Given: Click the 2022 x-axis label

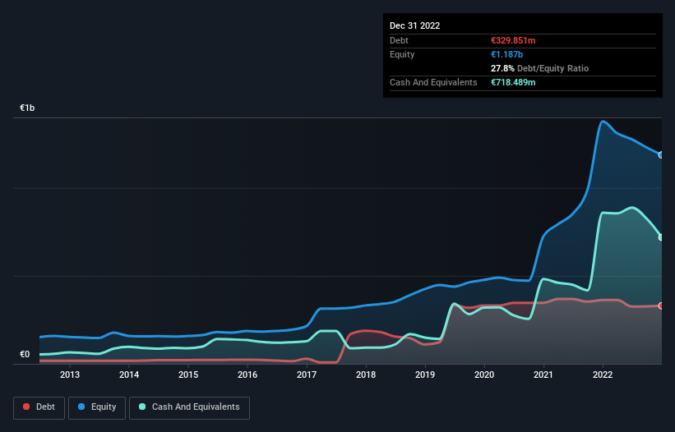Looking at the screenshot, I should click(603, 375).
